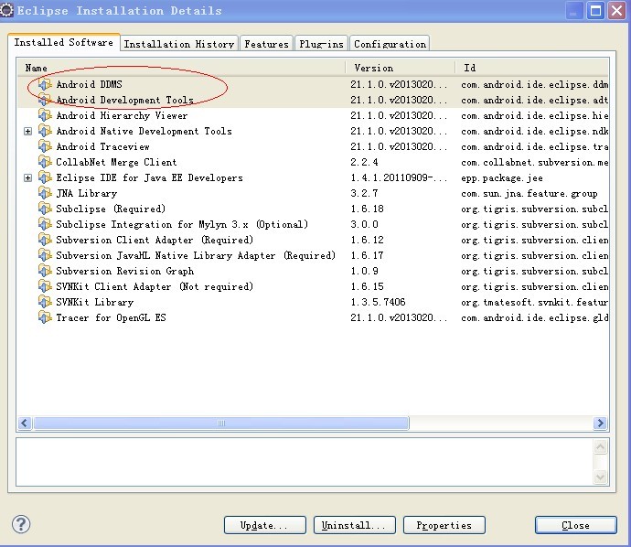Select JNA Library entry
631x547 pixels.
[313, 193]
